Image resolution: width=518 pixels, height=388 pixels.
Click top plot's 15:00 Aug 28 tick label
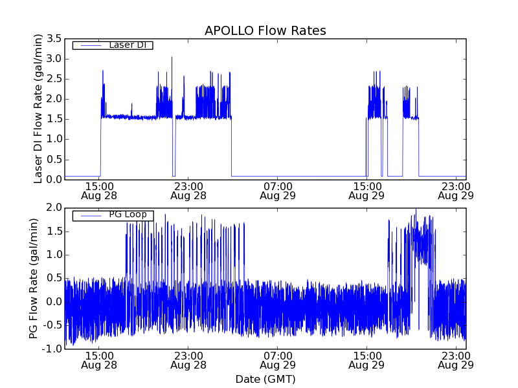click(99, 189)
